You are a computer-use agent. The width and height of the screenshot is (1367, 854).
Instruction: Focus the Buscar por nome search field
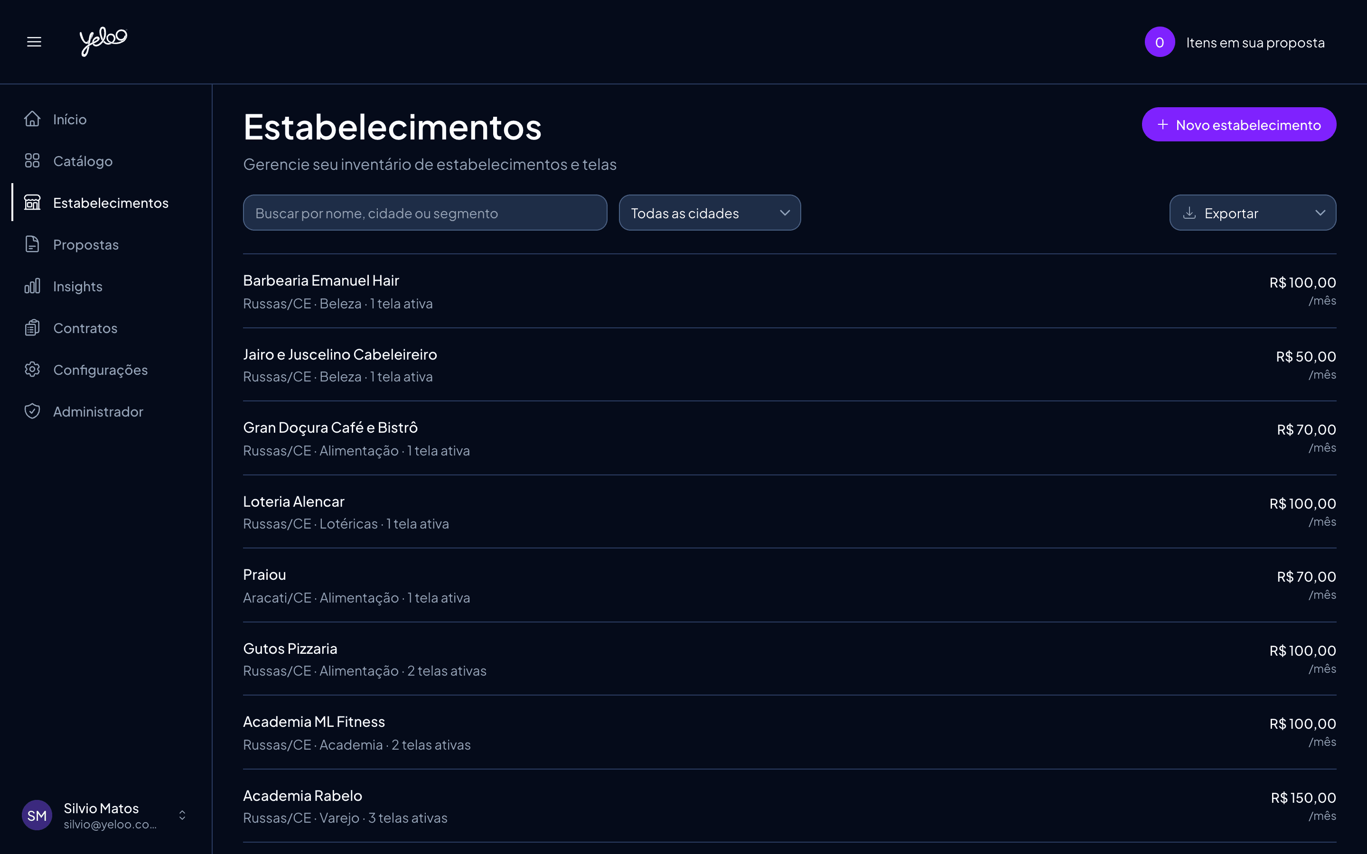point(425,213)
